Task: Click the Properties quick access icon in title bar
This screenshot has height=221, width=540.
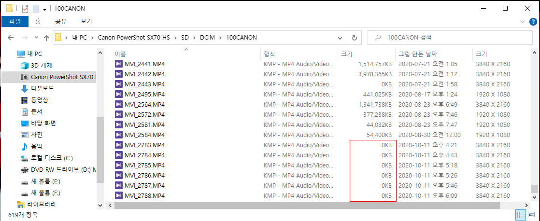Action: tap(25, 8)
